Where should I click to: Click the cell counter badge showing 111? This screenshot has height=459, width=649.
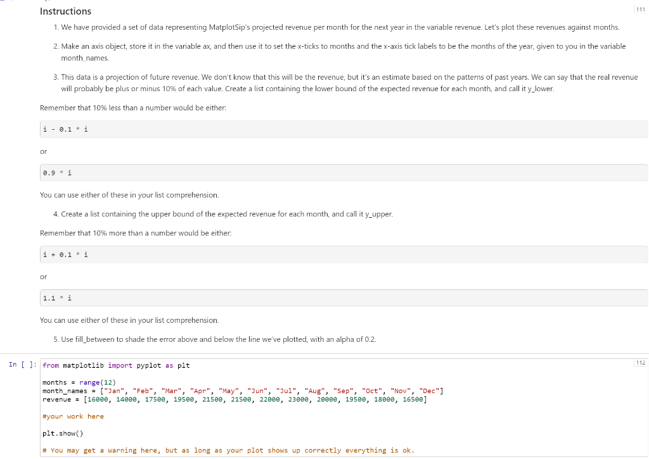[640, 9]
